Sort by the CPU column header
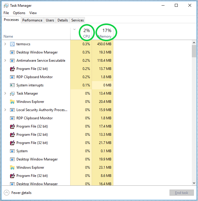Viewport: 198px width, 201px height. pos(86,36)
